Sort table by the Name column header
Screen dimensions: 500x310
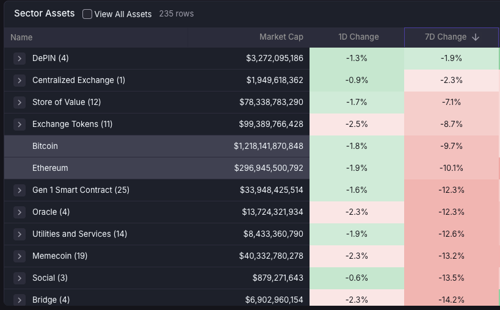pos(21,37)
